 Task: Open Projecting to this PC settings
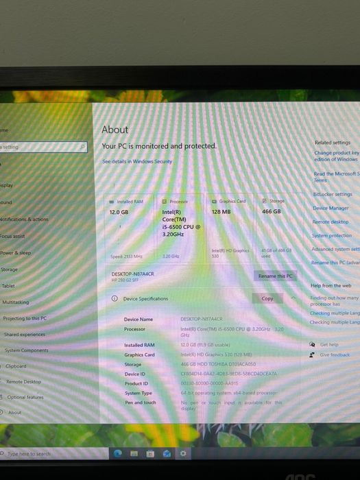[x=25, y=318]
